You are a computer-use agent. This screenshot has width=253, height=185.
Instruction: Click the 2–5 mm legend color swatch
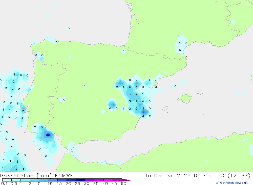click(x=34, y=180)
